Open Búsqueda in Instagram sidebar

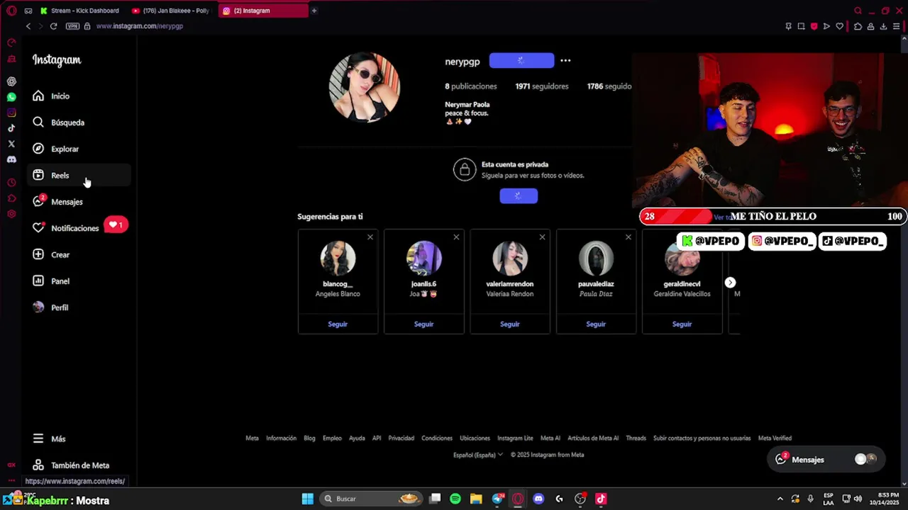point(79,123)
